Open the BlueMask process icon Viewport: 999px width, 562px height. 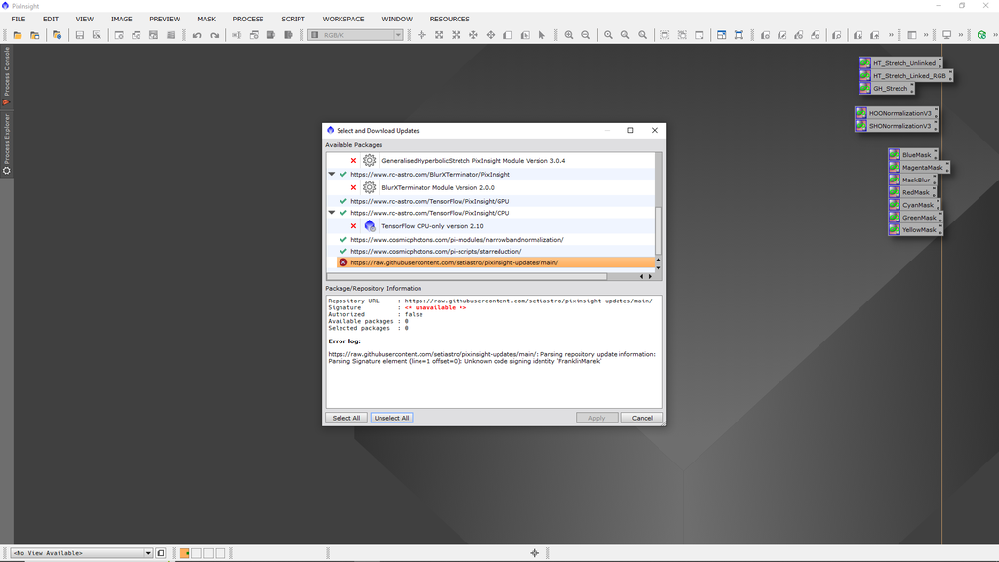click(x=912, y=155)
